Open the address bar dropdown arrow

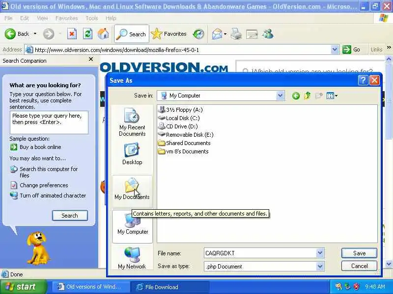pos(335,49)
